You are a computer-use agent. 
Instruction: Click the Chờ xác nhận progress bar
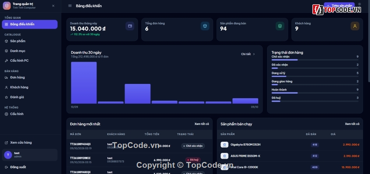click(315, 60)
